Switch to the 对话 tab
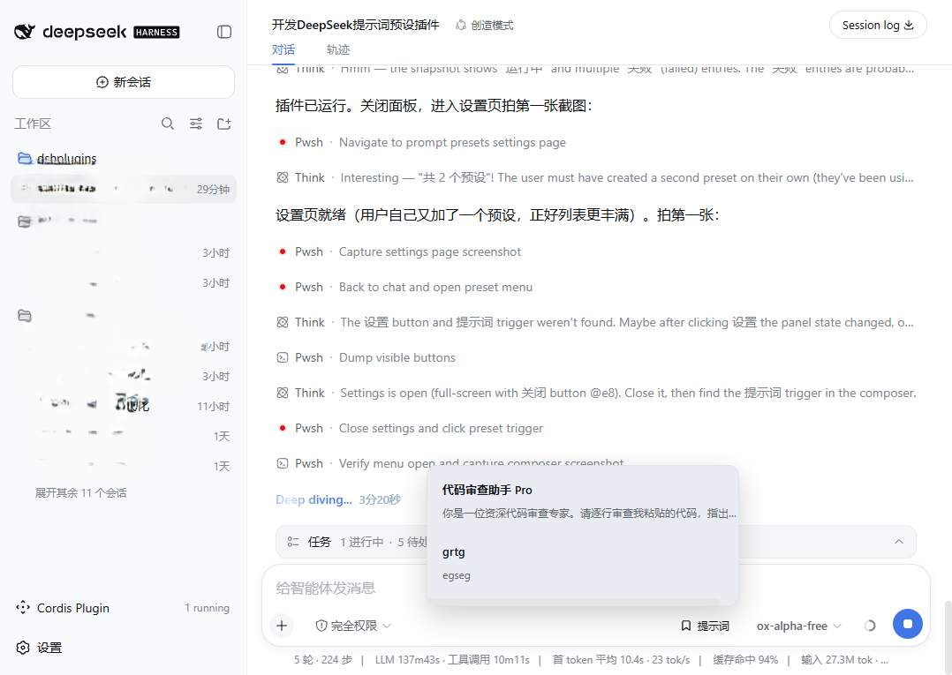Image resolution: width=952 pixels, height=675 pixels. tap(283, 49)
